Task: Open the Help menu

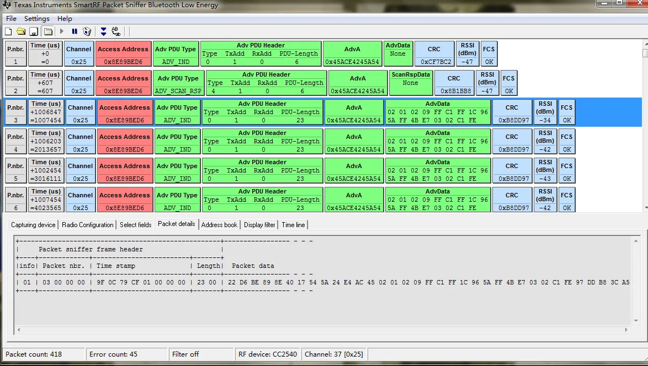Action: (65, 19)
